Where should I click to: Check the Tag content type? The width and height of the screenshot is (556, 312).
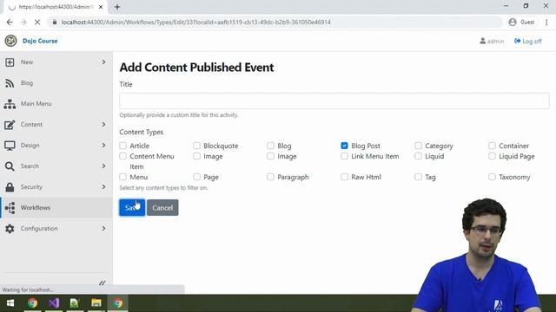418,177
